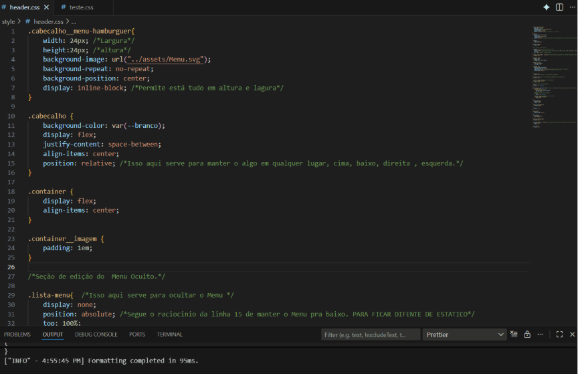Close the header.css editor tab
The image size is (578, 374).
(46, 7)
